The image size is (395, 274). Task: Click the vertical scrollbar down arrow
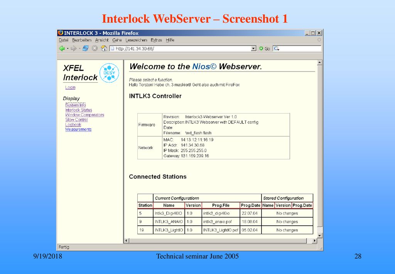pyautogui.click(x=320, y=235)
